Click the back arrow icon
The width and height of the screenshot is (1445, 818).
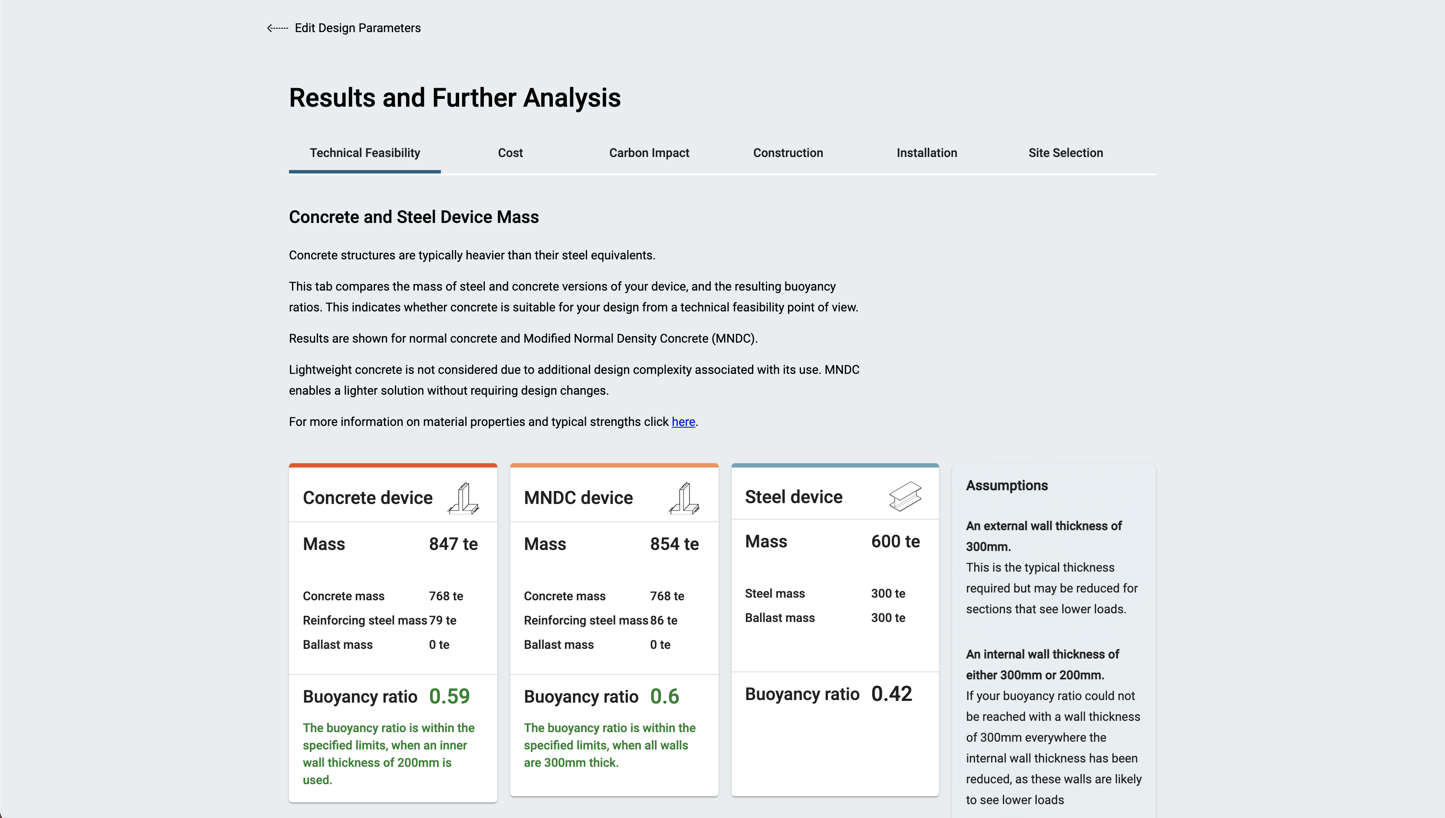[x=277, y=28]
